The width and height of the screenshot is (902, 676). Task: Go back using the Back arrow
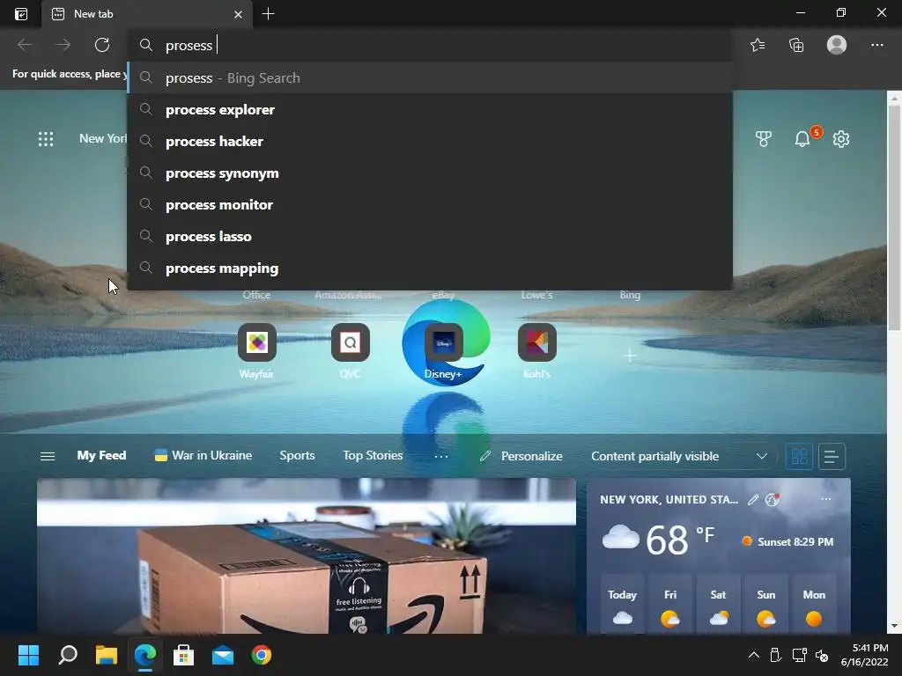tap(25, 45)
